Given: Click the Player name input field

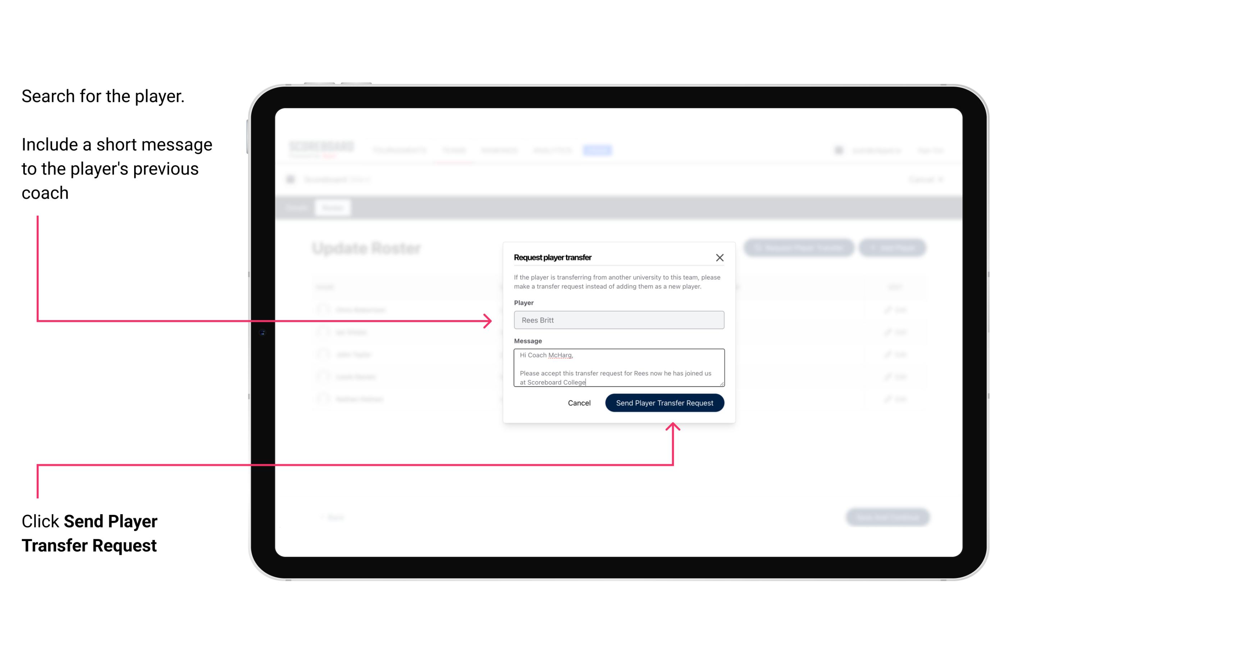Looking at the screenshot, I should (619, 319).
